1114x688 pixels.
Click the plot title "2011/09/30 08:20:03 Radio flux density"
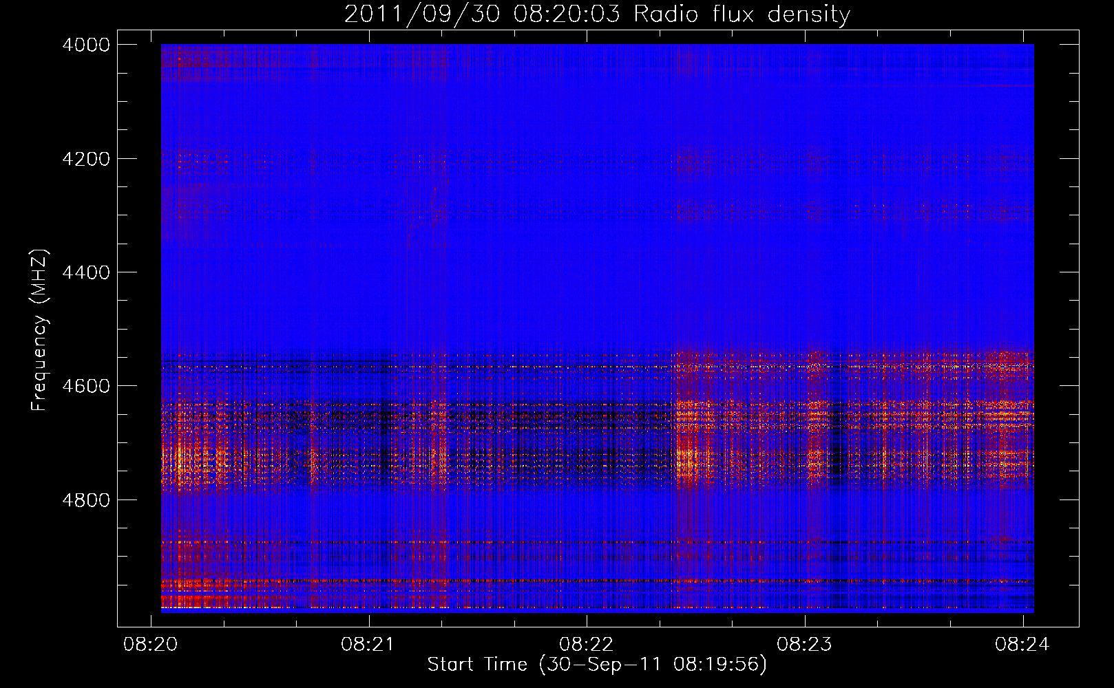[x=597, y=14]
